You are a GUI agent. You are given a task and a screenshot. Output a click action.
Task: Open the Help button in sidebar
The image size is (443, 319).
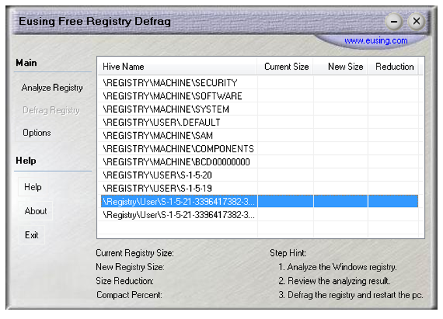tap(33, 187)
